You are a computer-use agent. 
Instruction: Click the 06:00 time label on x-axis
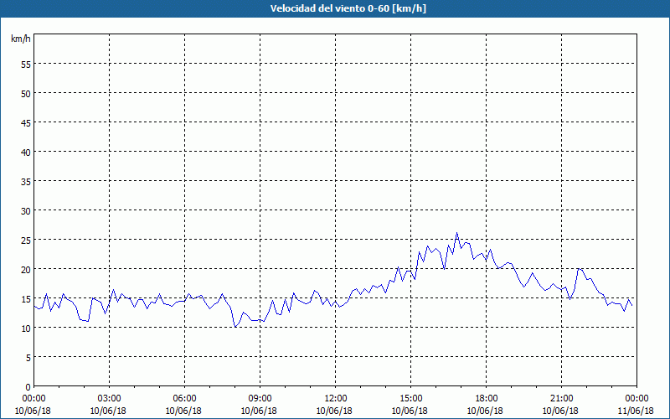[184, 399]
